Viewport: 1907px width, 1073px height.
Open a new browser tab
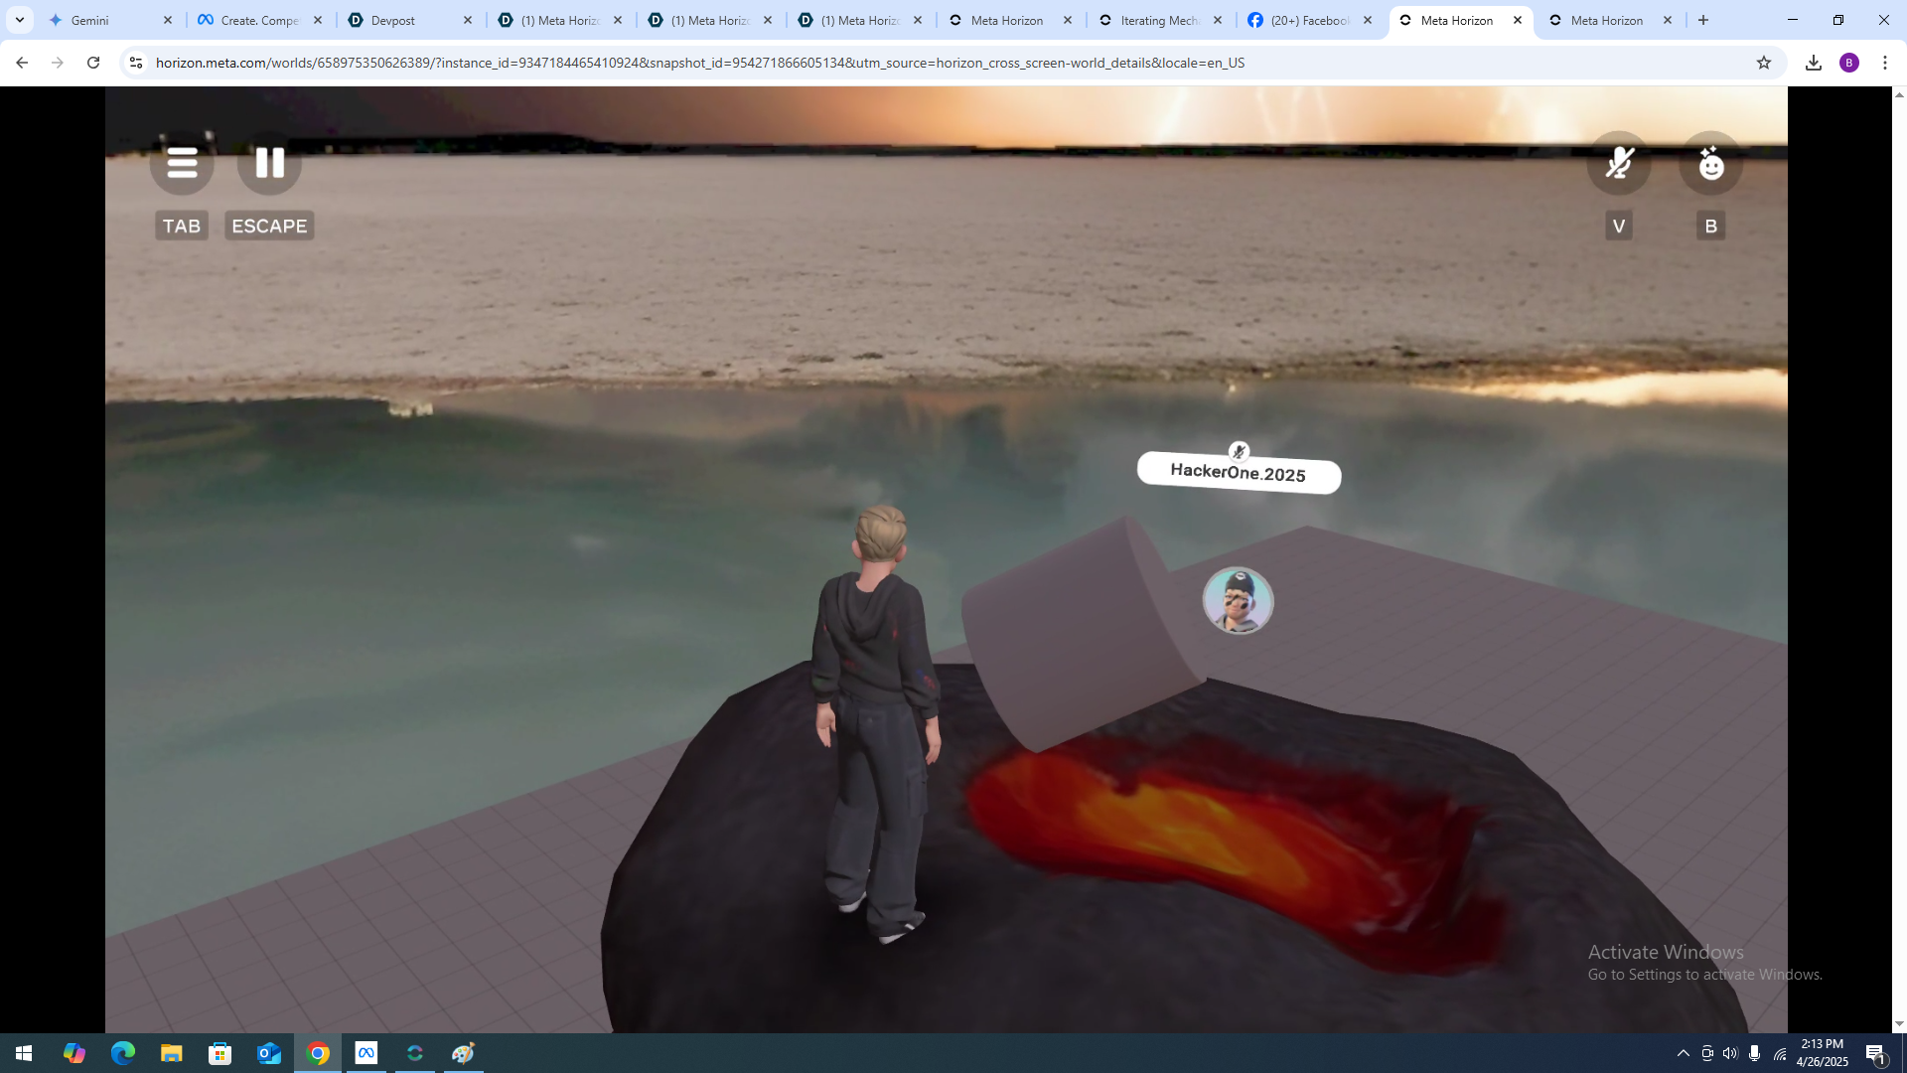click(1703, 20)
